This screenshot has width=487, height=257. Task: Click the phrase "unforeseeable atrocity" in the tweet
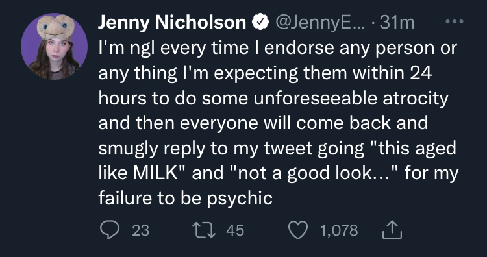[351, 98]
